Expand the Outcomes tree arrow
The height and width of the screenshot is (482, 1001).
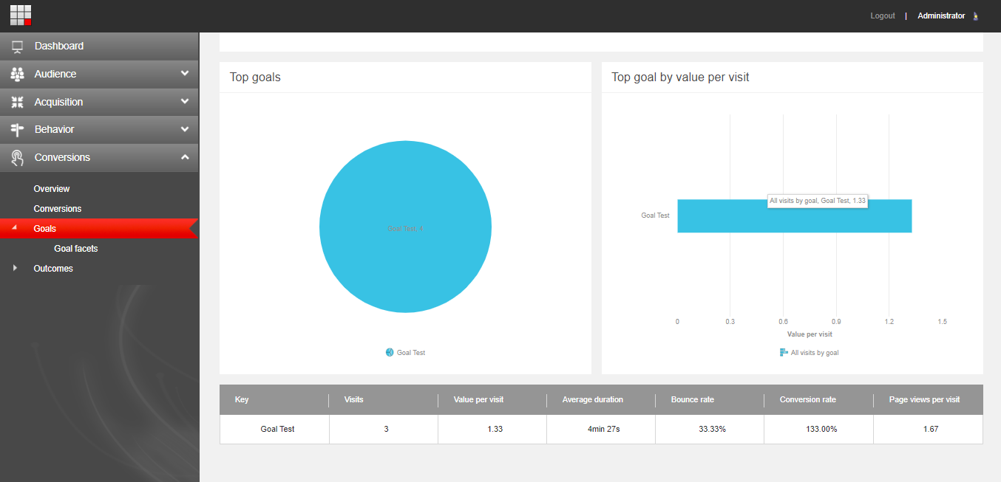[x=15, y=268]
